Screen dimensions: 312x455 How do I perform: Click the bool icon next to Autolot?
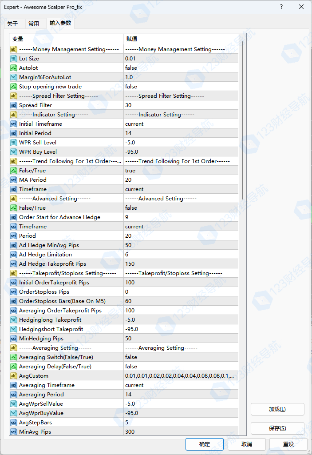point(14,68)
